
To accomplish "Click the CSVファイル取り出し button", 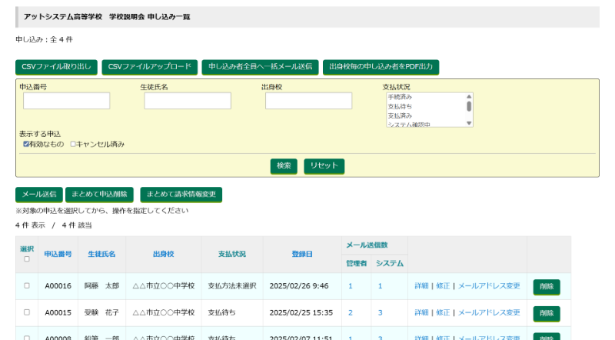I will click(56, 67).
